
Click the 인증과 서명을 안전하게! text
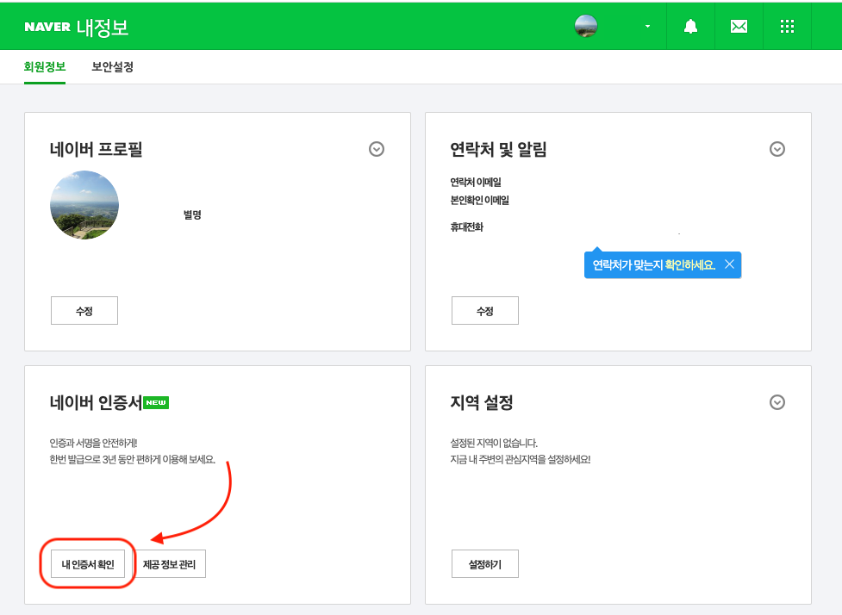(93, 443)
